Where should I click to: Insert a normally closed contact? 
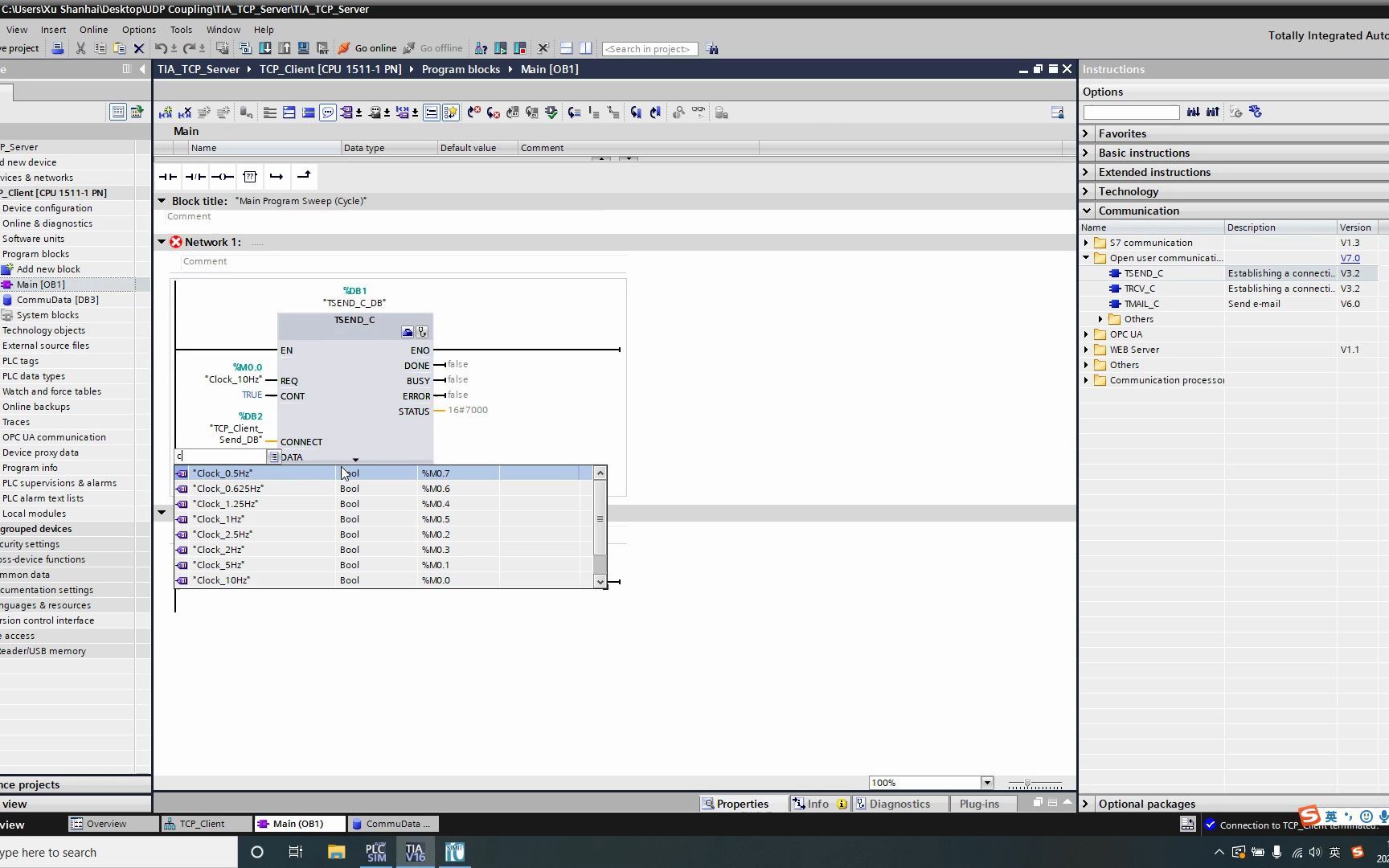[x=195, y=176]
